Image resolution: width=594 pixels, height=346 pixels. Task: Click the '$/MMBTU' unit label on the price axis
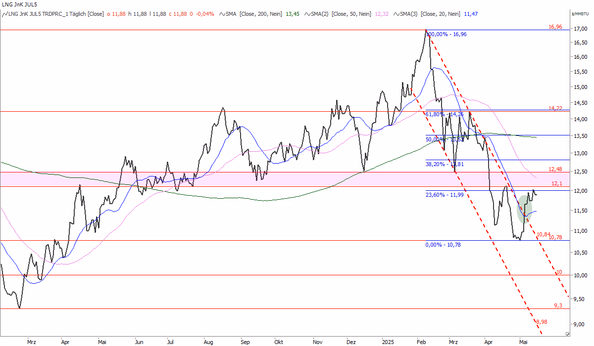pyautogui.click(x=581, y=14)
